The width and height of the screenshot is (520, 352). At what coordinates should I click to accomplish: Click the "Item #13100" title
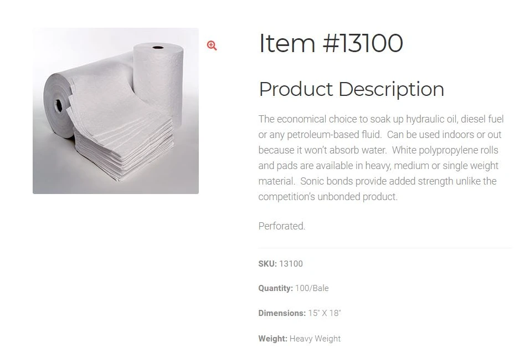(331, 43)
